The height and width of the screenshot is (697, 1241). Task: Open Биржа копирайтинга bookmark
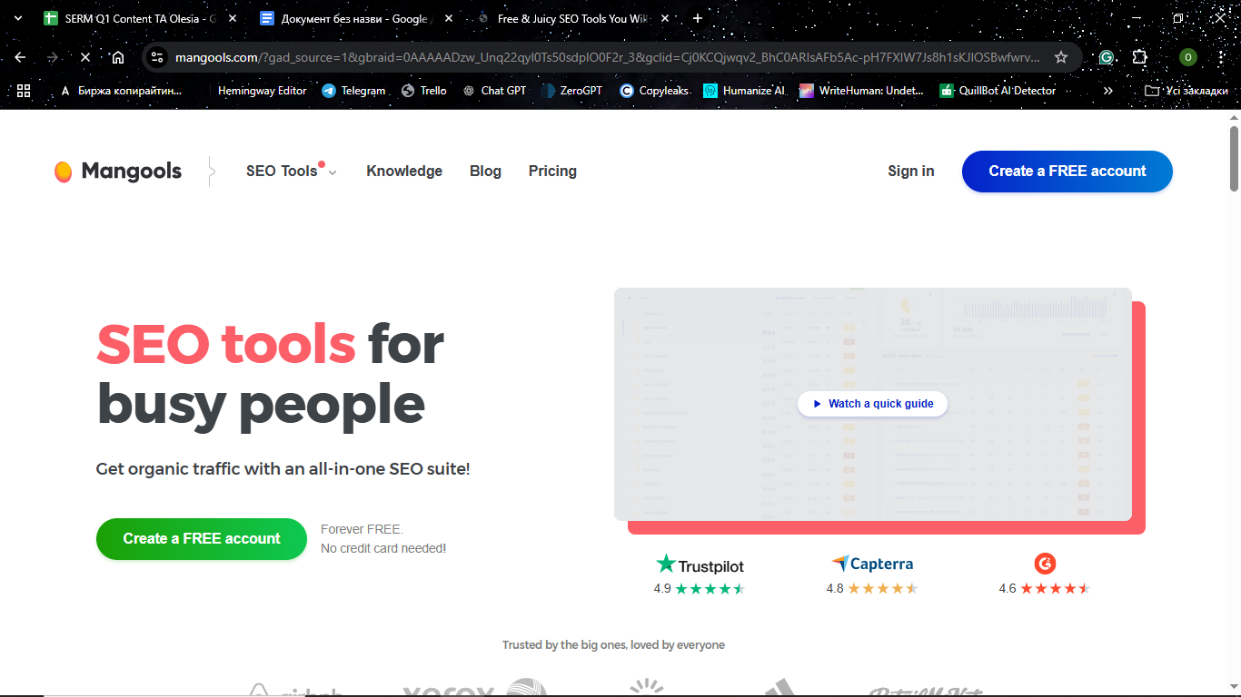(120, 91)
